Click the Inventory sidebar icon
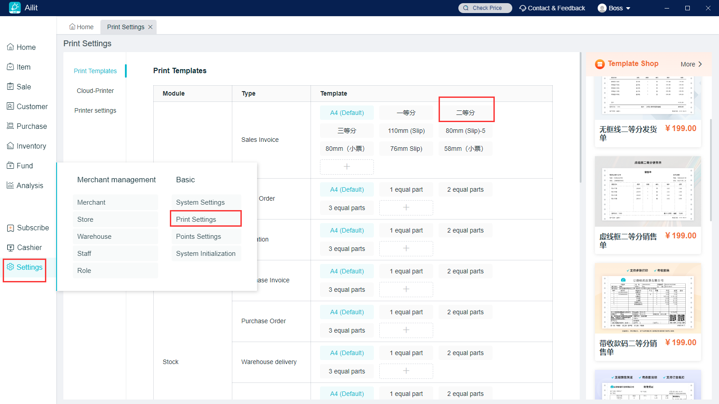The height and width of the screenshot is (404, 719). [x=10, y=146]
